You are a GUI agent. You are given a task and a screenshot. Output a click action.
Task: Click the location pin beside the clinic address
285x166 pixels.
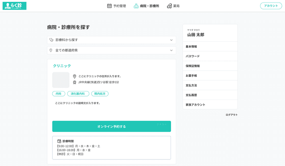point(74,76)
